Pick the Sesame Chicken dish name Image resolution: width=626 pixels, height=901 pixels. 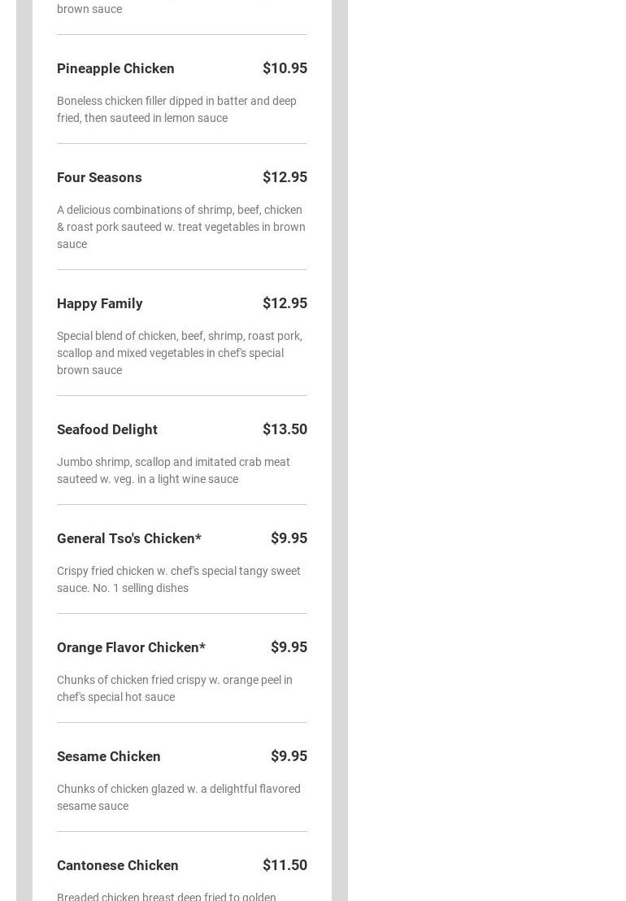pos(109,756)
